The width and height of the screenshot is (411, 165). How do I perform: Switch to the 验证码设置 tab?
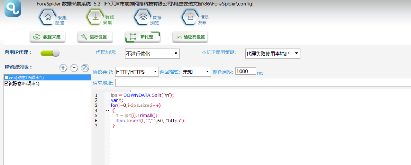click(190, 37)
